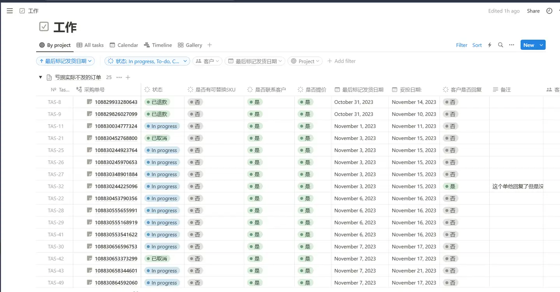
Task: Click the 是否联系客户 column header
Action: coord(269,90)
